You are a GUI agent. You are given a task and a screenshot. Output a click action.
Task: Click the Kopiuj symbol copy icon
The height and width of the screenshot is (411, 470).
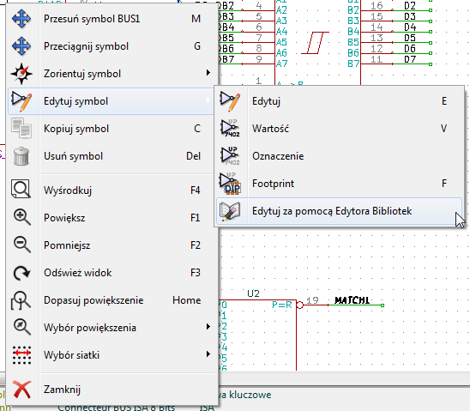tap(21, 129)
